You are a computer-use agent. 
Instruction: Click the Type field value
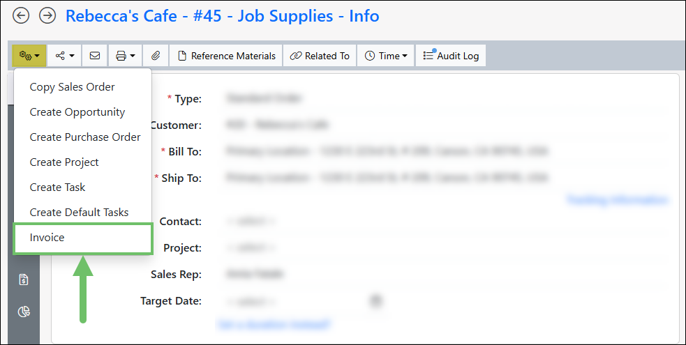click(264, 99)
